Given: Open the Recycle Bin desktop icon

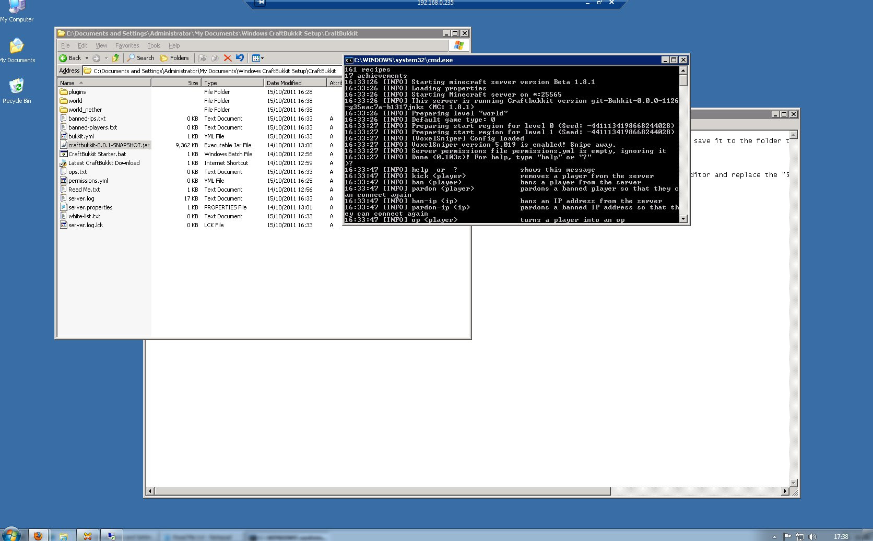Looking at the screenshot, I should (17, 91).
